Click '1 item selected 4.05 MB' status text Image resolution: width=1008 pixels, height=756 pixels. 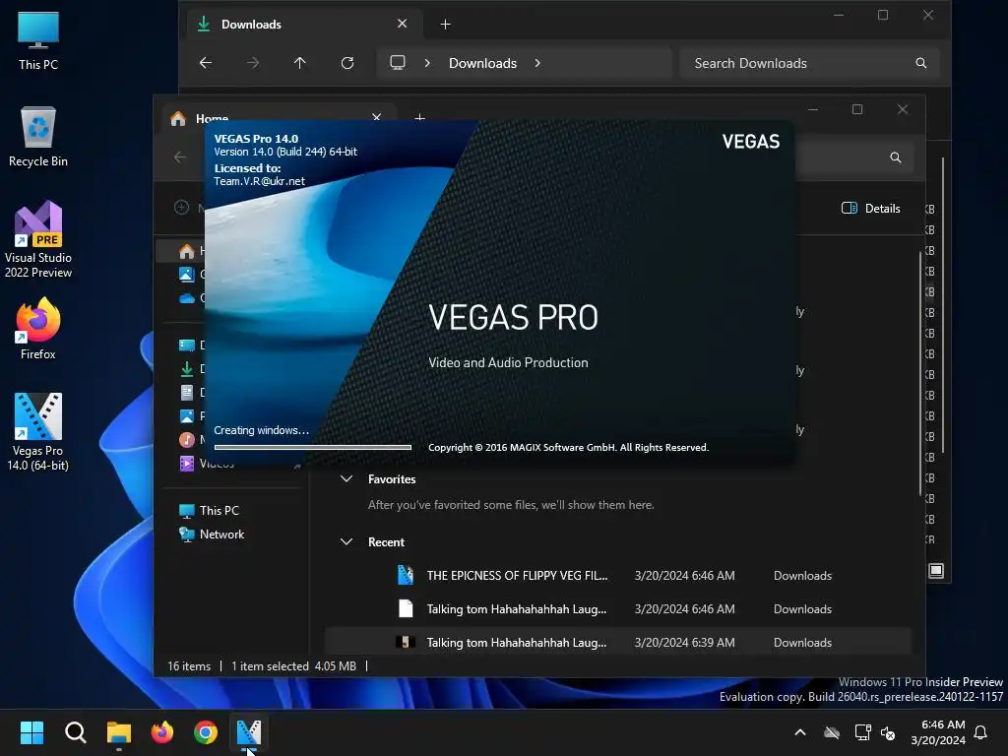tap(293, 666)
